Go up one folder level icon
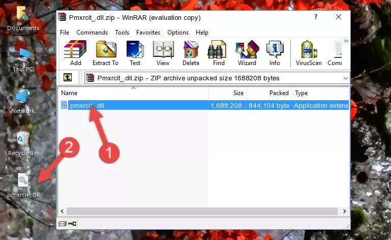The width and height of the screenshot is (391, 240). 68,78
